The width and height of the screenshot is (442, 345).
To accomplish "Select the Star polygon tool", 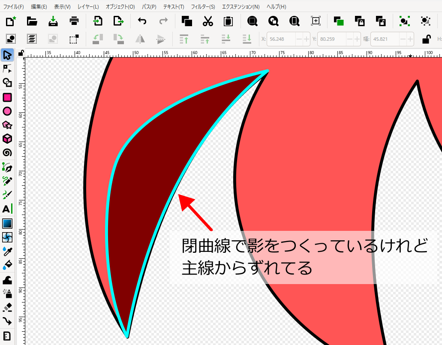I will [7, 125].
